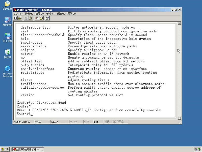Image resolution: width=202 pixels, height=152 pixels.
Task: Click the CAPS status indicator
Action: pos(88,122)
